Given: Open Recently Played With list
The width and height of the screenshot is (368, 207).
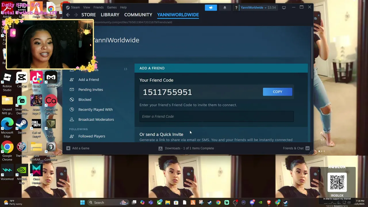Looking at the screenshot, I should 95,110.
